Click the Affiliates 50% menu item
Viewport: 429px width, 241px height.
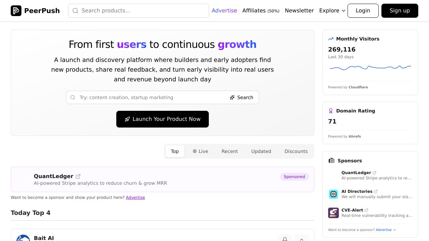tap(261, 11)
